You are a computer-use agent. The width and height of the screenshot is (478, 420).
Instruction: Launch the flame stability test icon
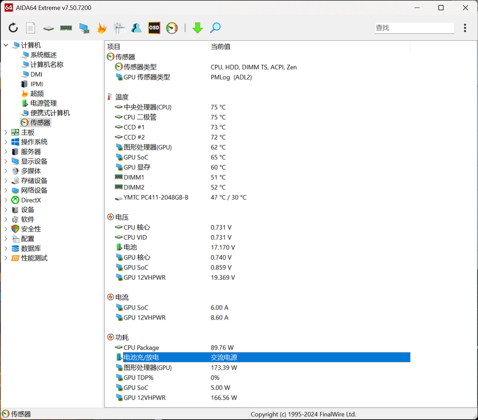click(x=102, y=28)
